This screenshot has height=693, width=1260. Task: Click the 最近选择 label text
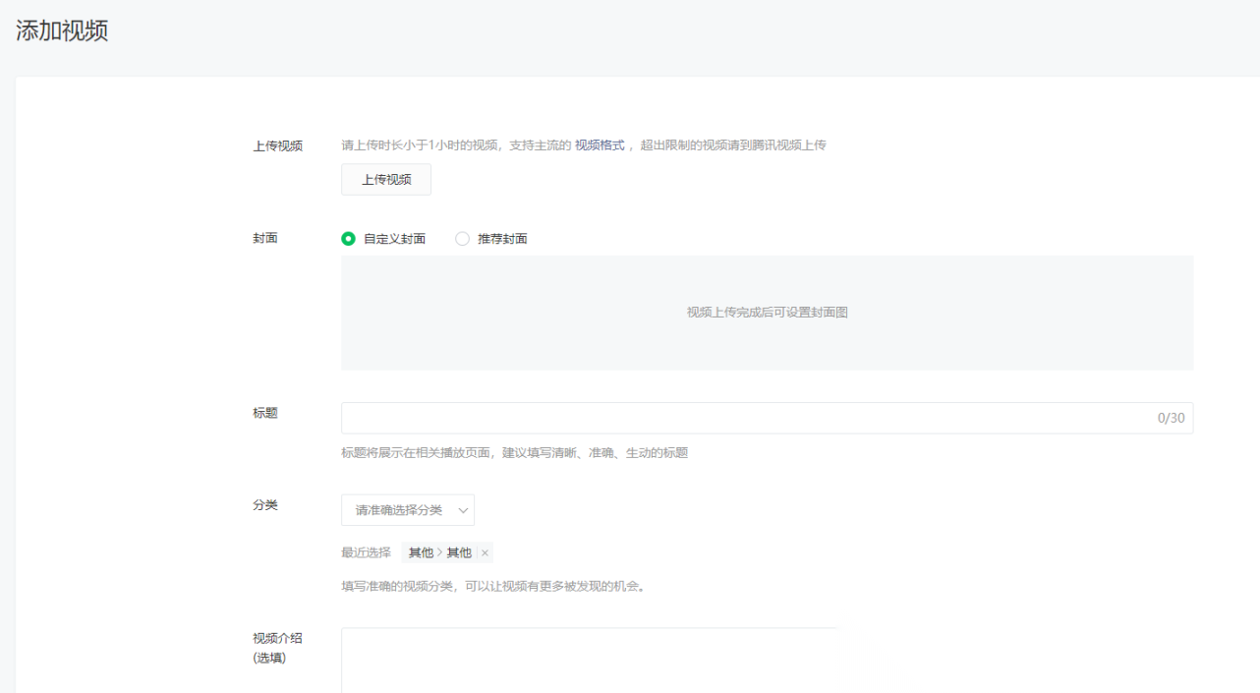[x=366, y=552]
